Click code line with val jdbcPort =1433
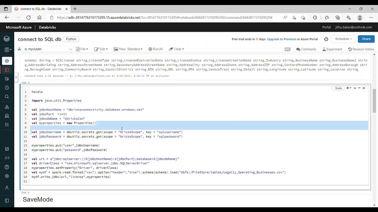378x212 pixels. click(49, 114)
